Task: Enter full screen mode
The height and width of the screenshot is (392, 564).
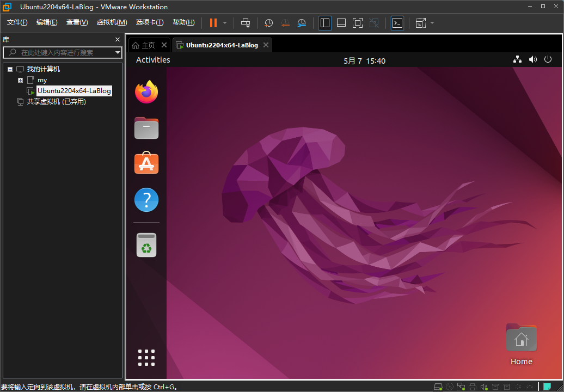Action: coord(358,23)
